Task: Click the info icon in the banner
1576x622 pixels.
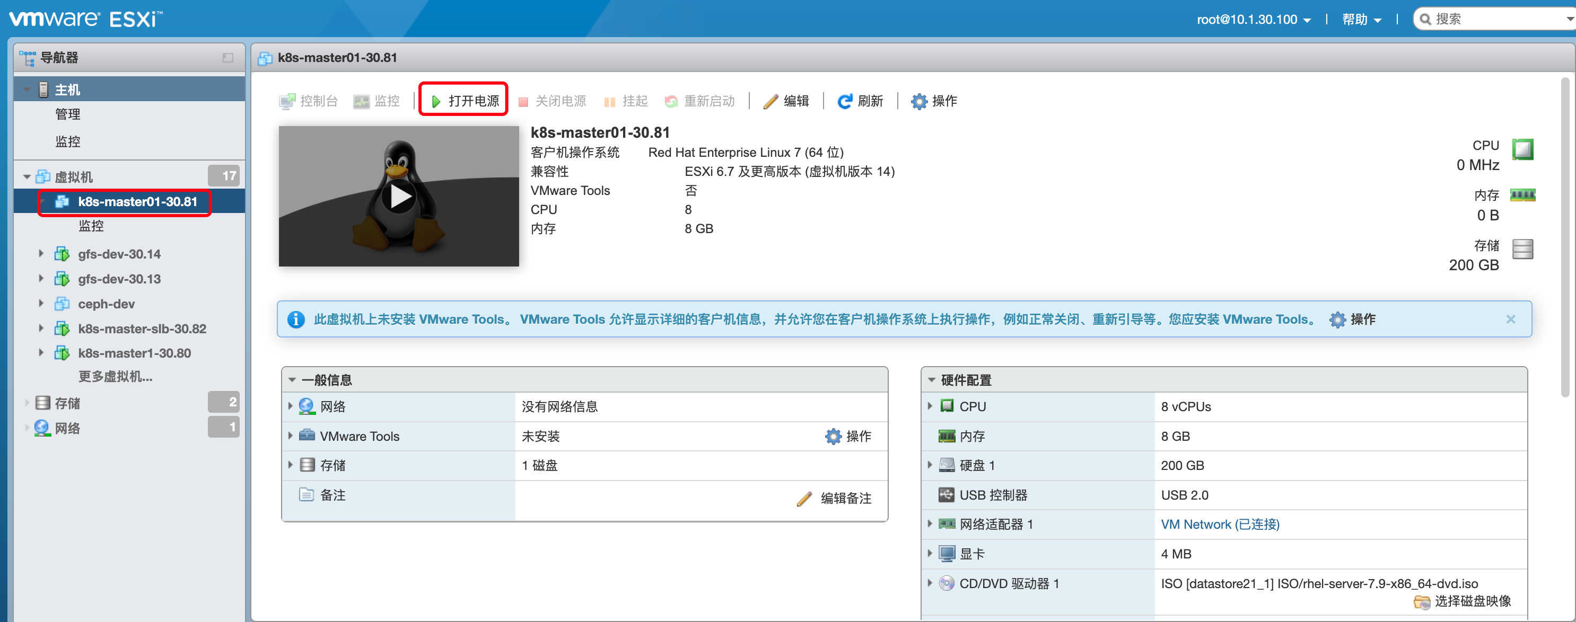Action: pyautogui.click(x=296, y=319)
